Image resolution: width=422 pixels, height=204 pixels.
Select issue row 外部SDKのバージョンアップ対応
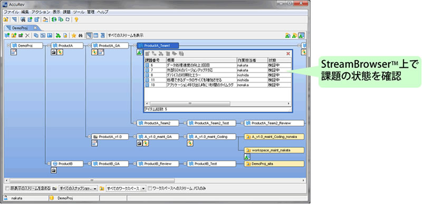point(218,70)
